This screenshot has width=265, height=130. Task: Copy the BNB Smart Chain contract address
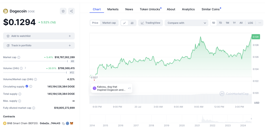63,124
